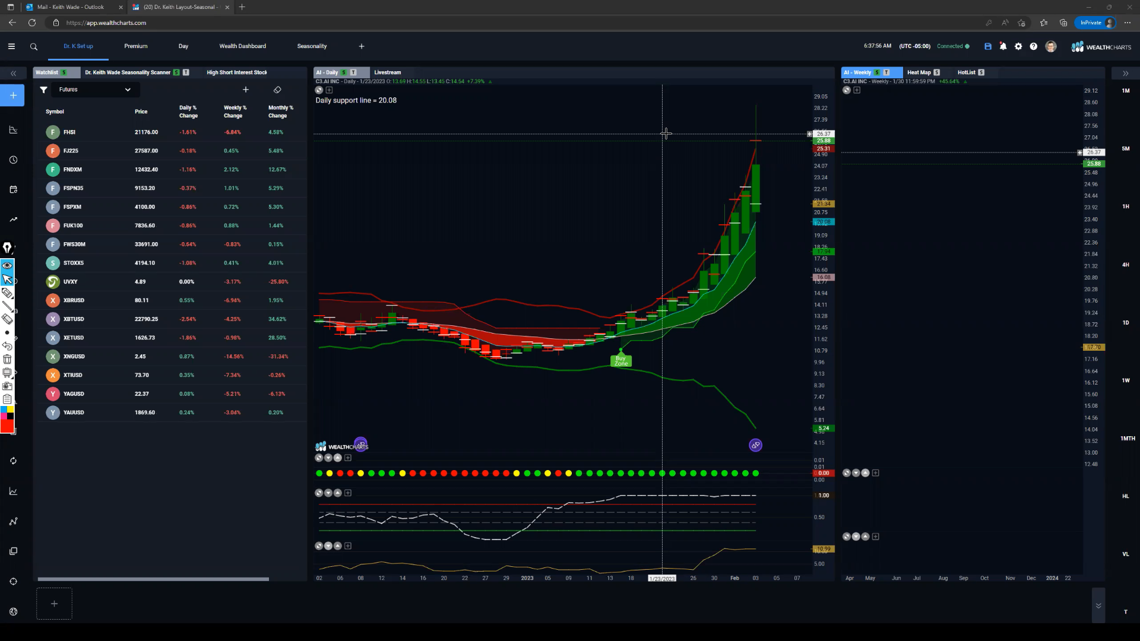Open the globe icon at sidebar bottom

tap(13, 611)
